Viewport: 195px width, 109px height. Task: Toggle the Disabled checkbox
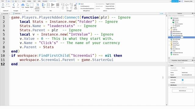coord(183,83)
